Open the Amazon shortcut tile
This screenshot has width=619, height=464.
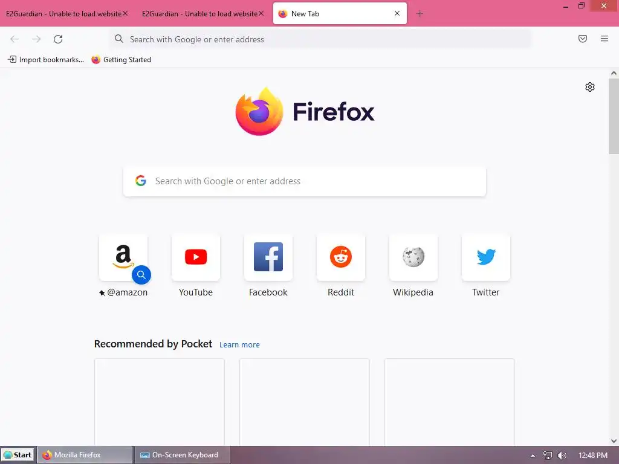[123, 257]
